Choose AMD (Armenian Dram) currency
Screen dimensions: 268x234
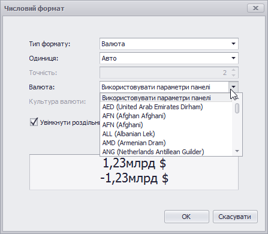coord(166,143)
